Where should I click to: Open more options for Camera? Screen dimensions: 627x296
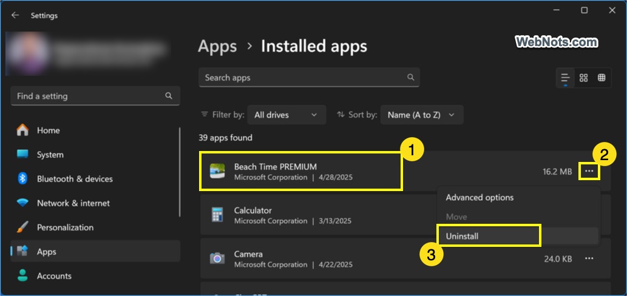[x=589, y=258]
